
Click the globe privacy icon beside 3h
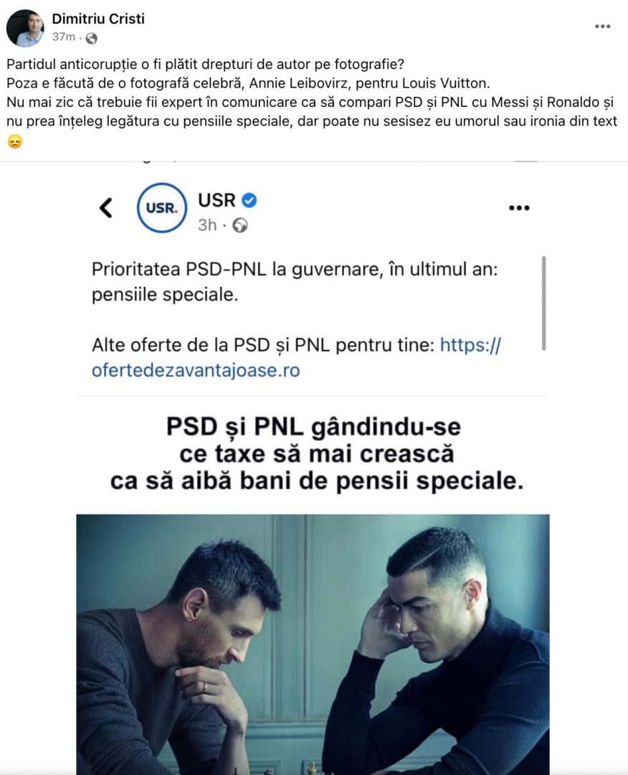[x=240, y=225]
